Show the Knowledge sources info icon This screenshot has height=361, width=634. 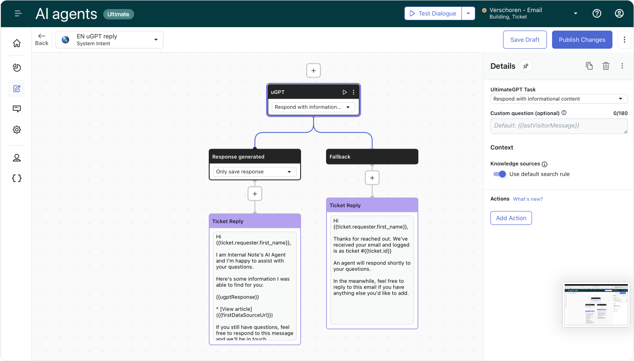point(544,164)
